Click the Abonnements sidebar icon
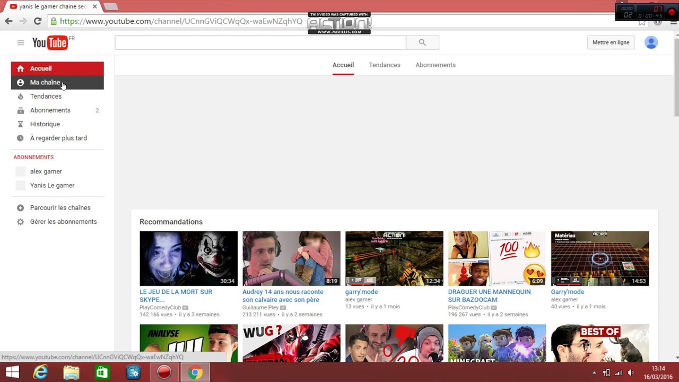679x382 pixels. pos(20,110)
